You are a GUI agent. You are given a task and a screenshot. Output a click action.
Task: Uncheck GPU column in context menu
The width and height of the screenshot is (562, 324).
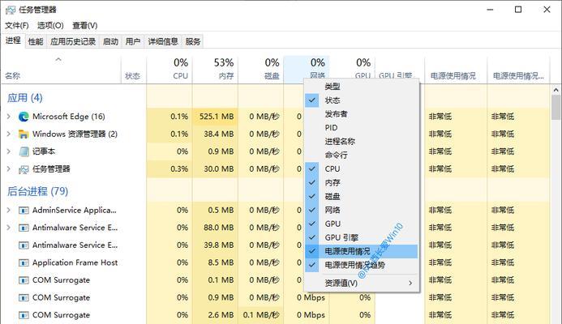click(362, 224)
